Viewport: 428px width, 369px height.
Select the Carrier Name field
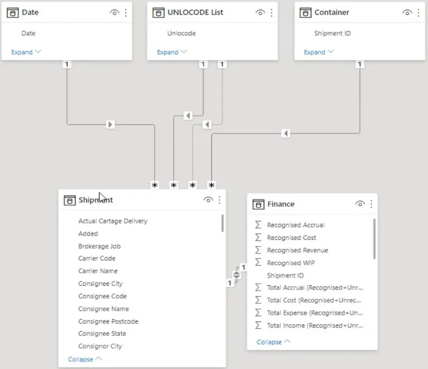[x=98, y=271]
